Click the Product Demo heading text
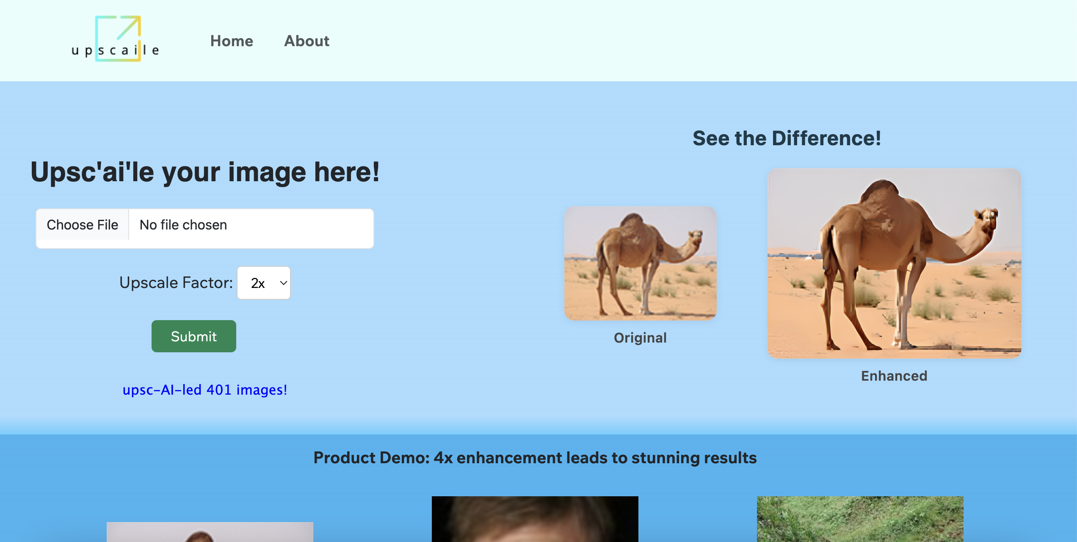This screenshot has height=542, width=1077. [x=535, y=458]
